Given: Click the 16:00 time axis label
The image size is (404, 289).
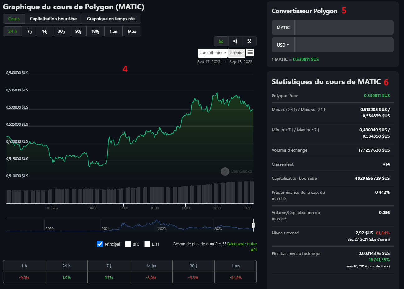Looking at the screenshot, I should click(216, 208).
